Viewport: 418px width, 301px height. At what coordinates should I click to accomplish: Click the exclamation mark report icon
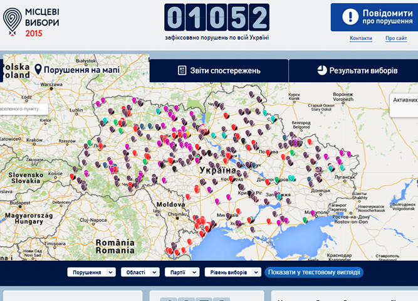(x=350, y=17)
